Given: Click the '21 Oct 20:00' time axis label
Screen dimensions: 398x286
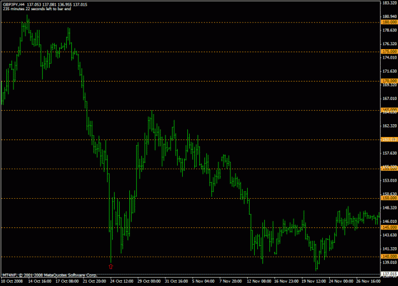Looking at the screenshot, I should click(x=94, y=281).
